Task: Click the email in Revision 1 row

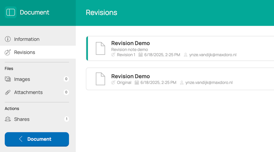Action: pos(213,55)
